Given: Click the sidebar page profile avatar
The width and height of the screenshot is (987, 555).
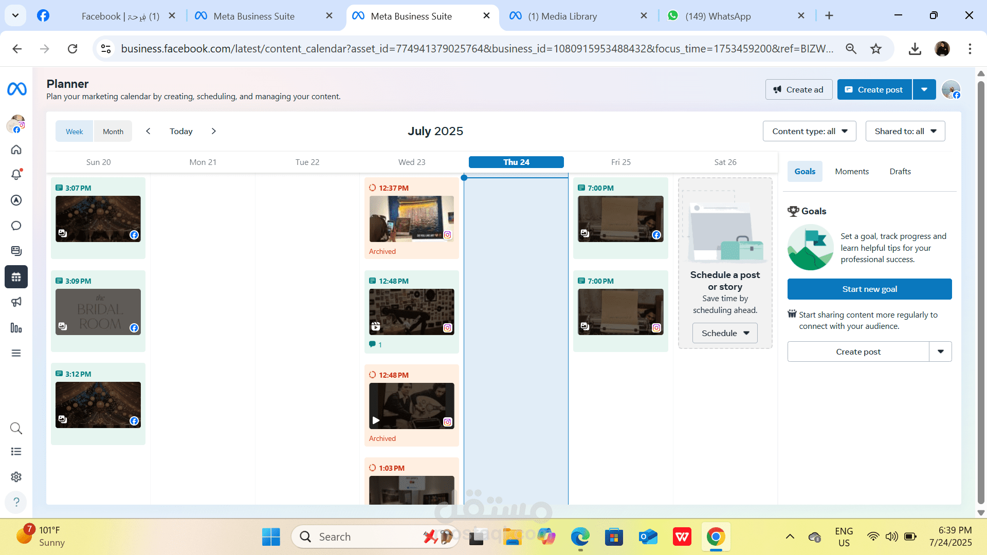Looking at the screenshot, I should (x=16, y=124).
